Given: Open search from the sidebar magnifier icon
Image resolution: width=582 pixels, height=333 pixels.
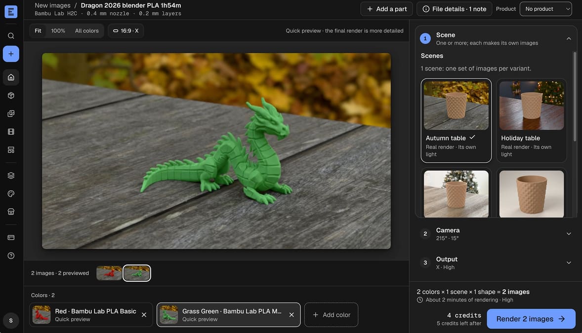Looking at the screenshot, I should click(11, 36).
